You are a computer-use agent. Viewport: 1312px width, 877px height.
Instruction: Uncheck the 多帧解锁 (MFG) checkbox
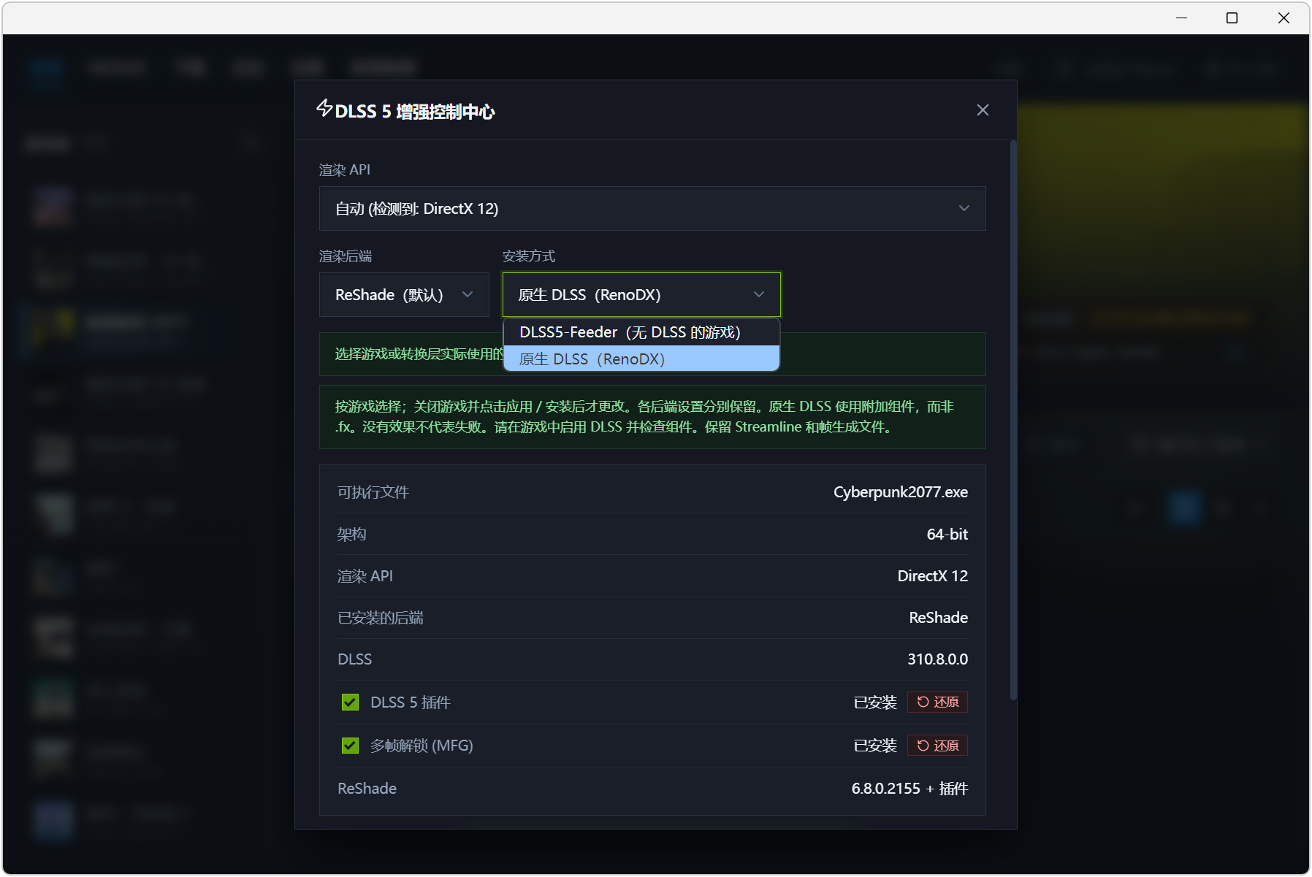350,746
